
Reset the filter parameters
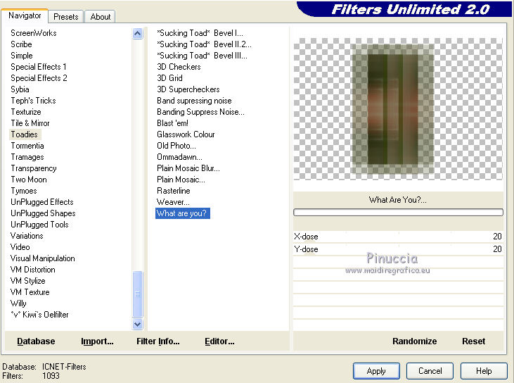(473, 341)
